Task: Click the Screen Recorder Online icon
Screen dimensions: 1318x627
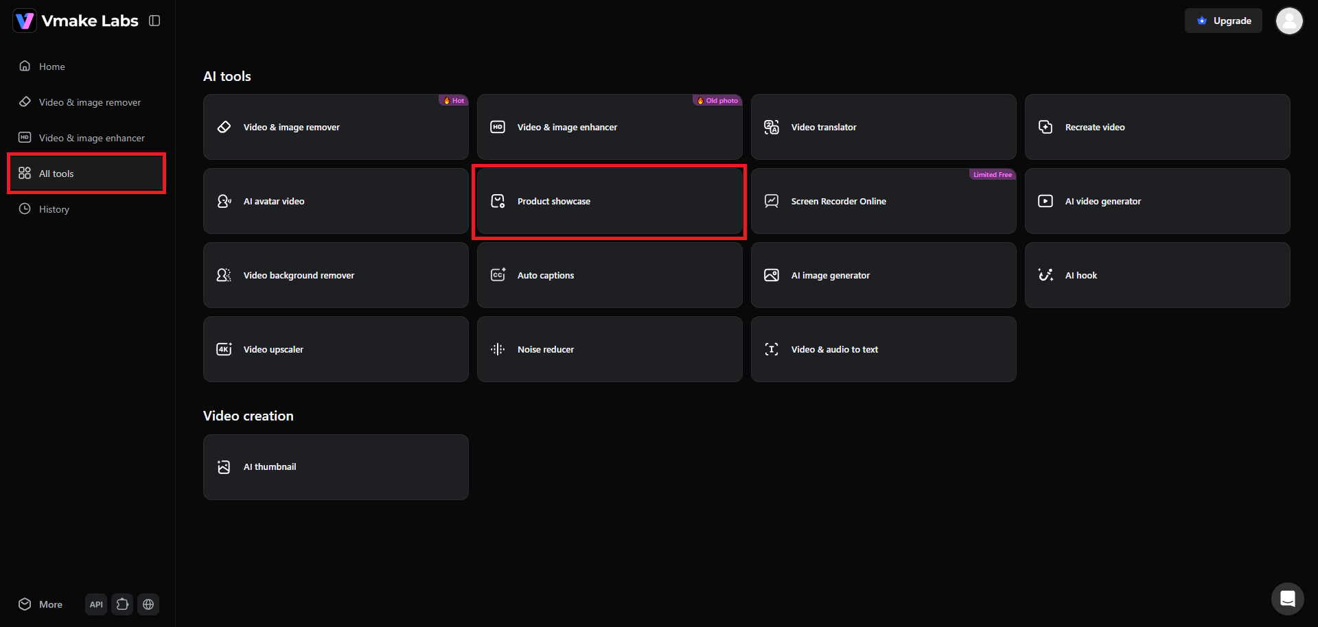Action: [x=772, y=201]
